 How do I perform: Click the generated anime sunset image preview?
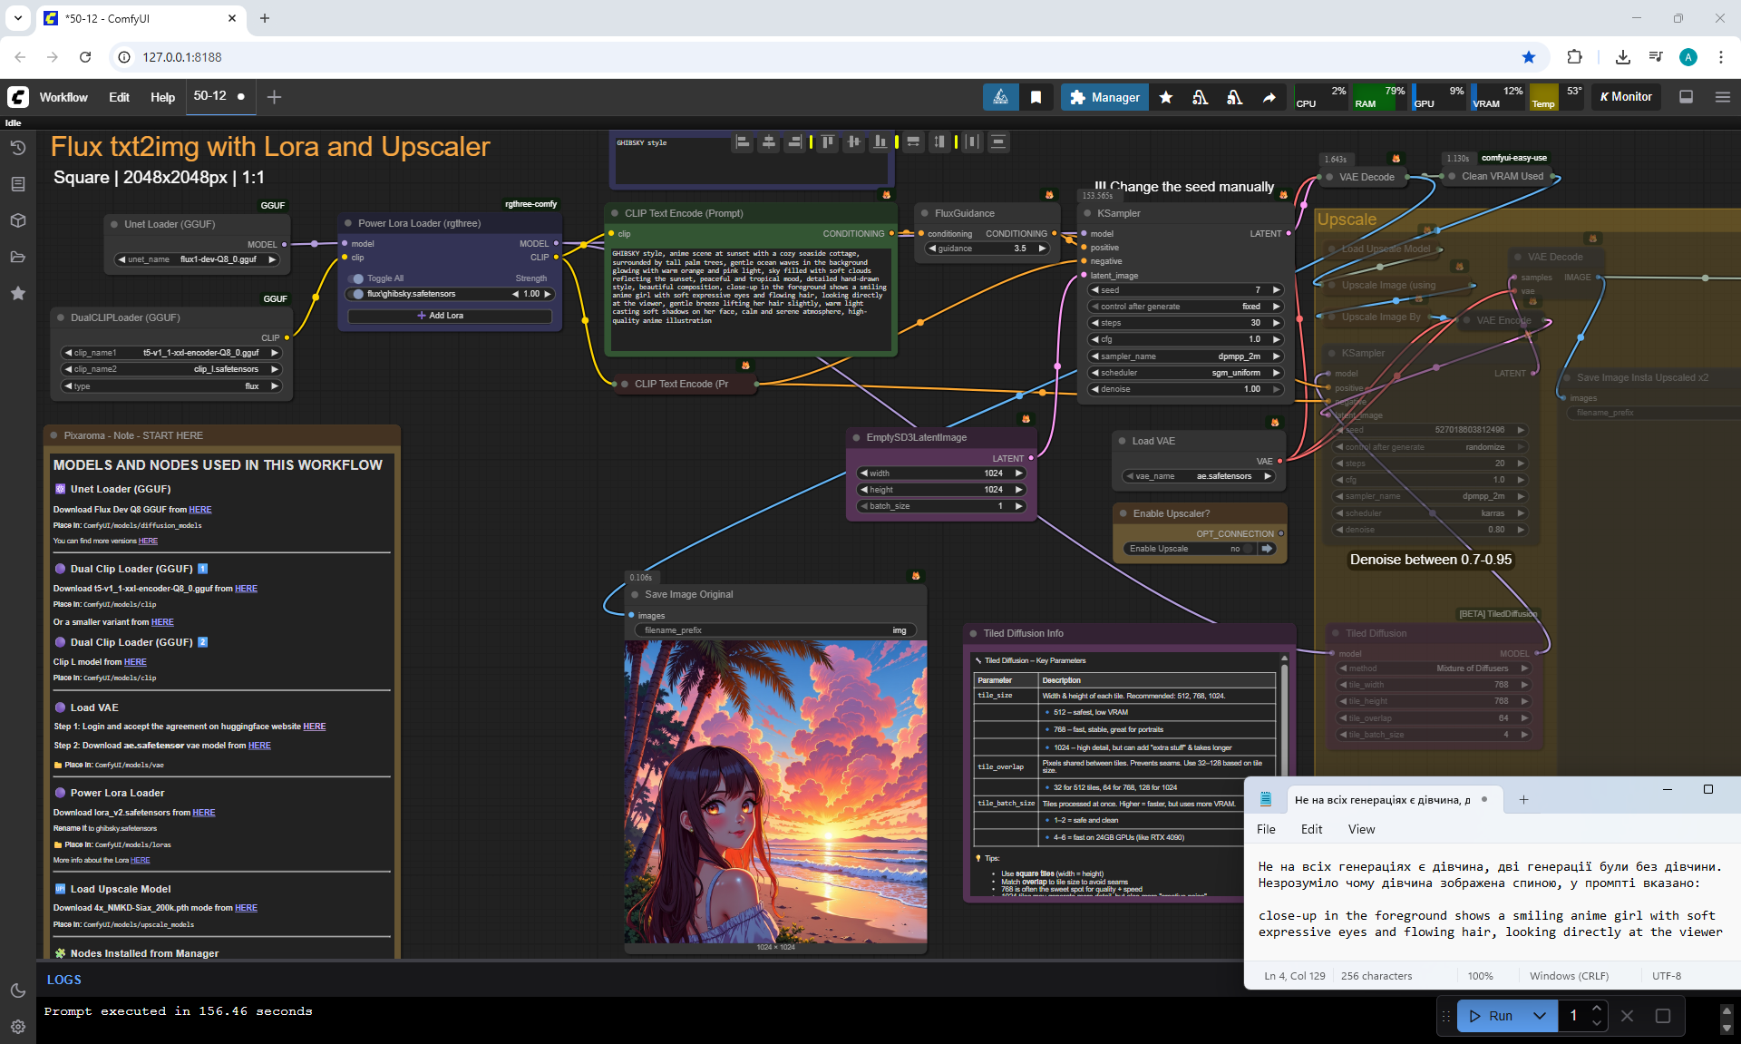[x=775, y=791]
